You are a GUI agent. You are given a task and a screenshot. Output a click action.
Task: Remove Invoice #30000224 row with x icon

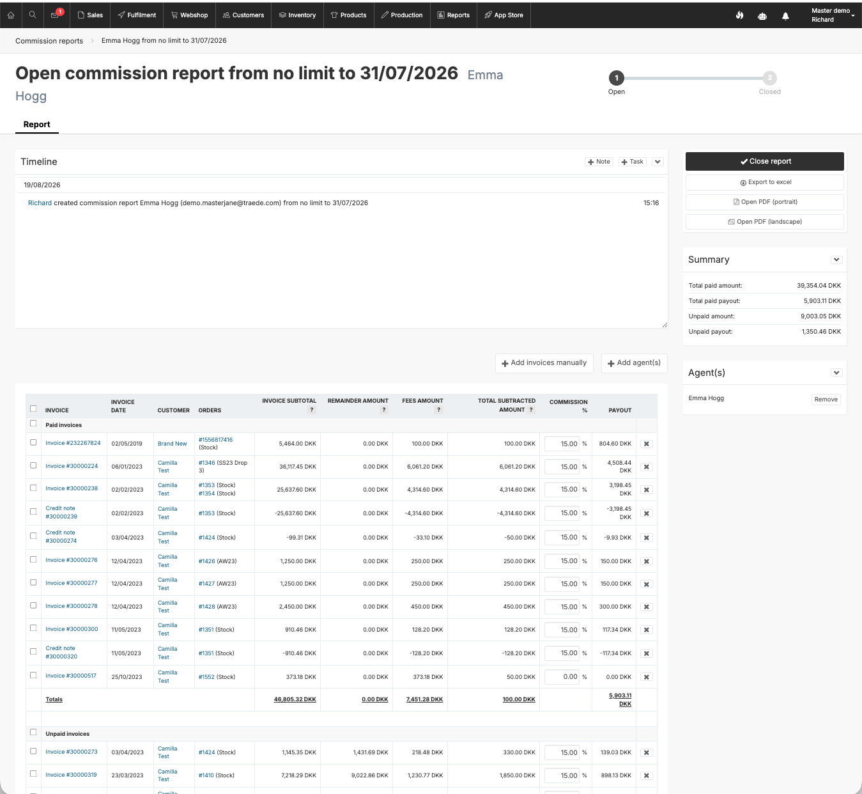click(647, 467)
